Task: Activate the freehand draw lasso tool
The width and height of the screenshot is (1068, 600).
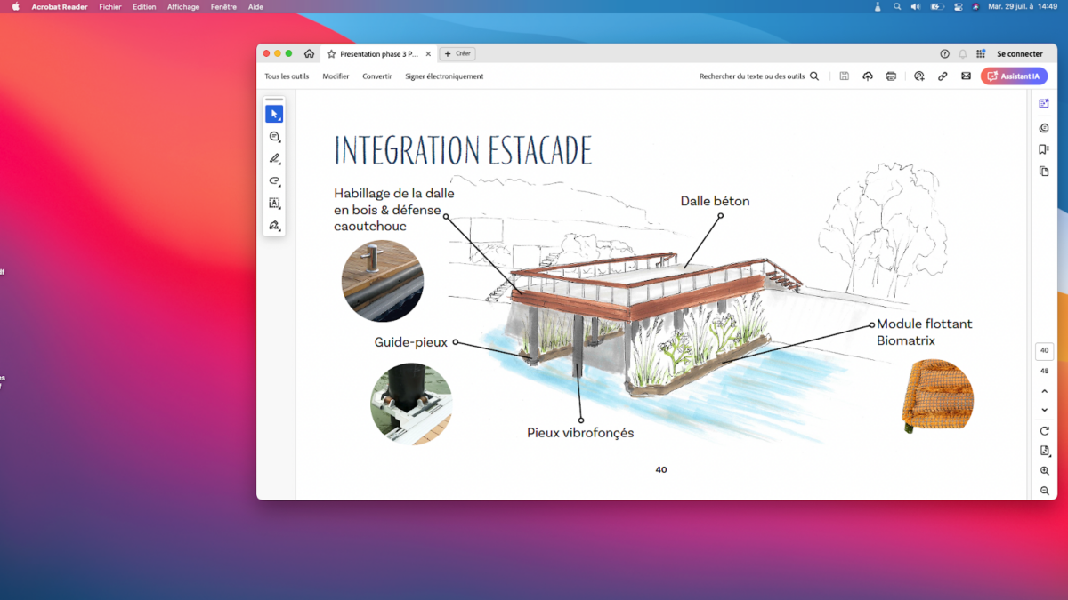Action: pos(274,181)
